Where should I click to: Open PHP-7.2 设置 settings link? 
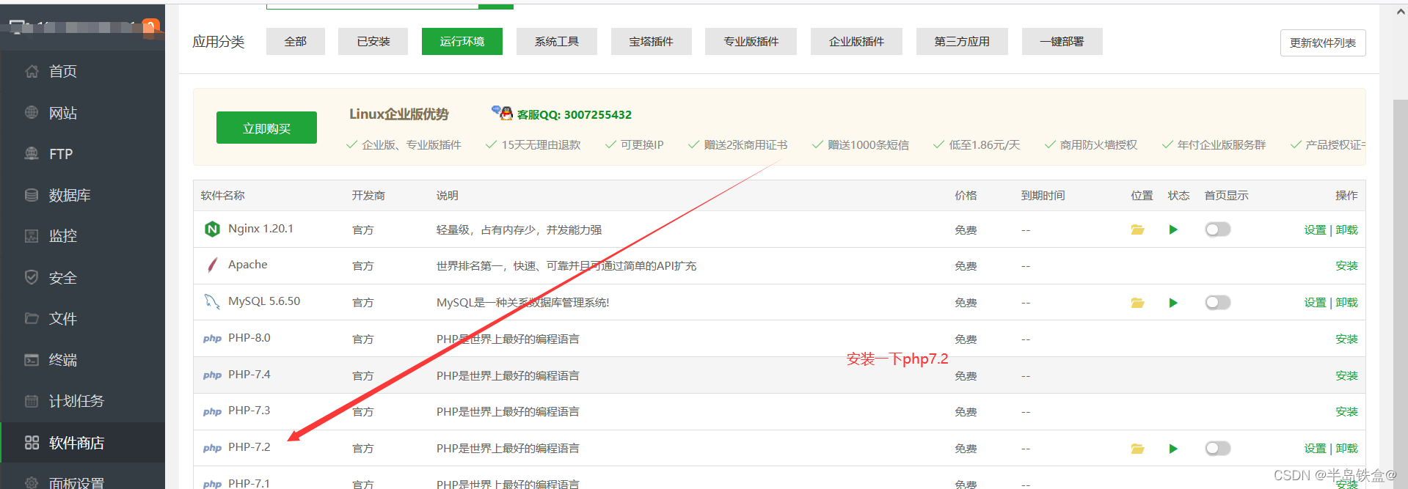click(1315, 449)
